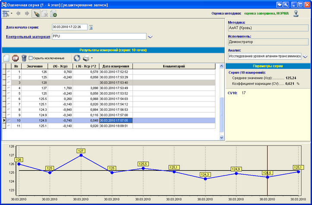Click the 'Контрольный материал' link label
This screenshot has height=205, width=312.
(x=28, y=37)
